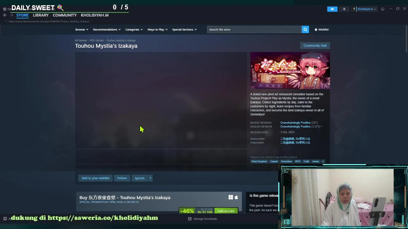Open the kholidiyah.m account dropdown
This screenshot has width=408, height=229.
pyautogui.click(x=367, y=9)
